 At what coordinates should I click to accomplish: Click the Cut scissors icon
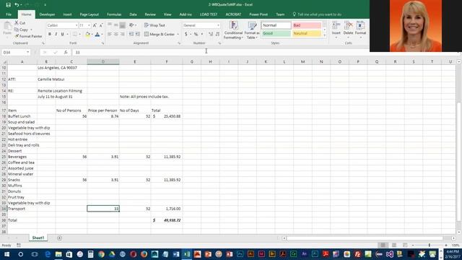17,22
